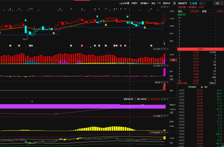Viewport: 224px width, 147px height.
Task: Click the 自选 add-to-watchlist button
Action: click(217, 3)
